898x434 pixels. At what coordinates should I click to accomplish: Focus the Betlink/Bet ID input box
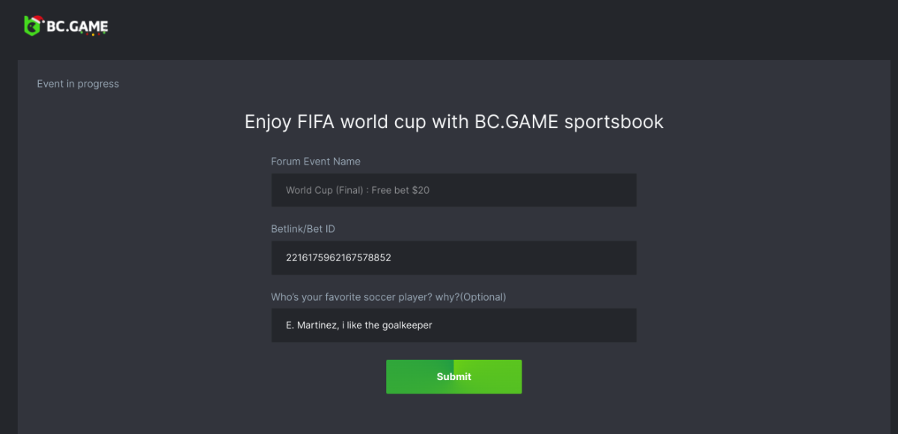click(x=524, y=257)
